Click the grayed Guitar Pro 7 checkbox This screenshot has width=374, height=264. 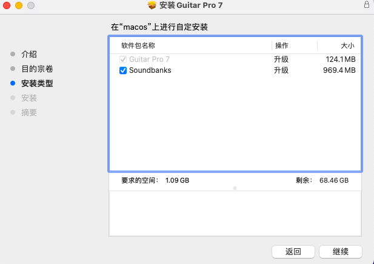(123, 59)
